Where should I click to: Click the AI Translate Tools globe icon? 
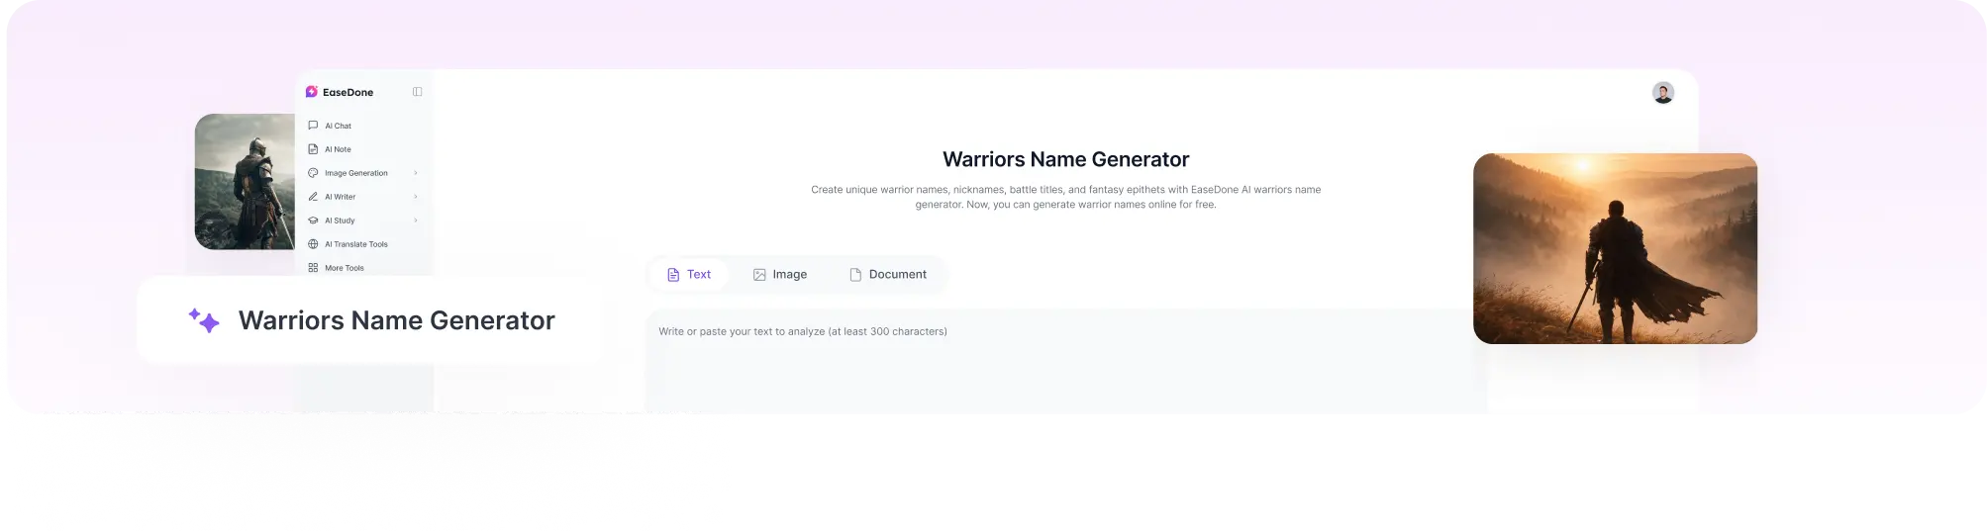(x=313, y=244)
